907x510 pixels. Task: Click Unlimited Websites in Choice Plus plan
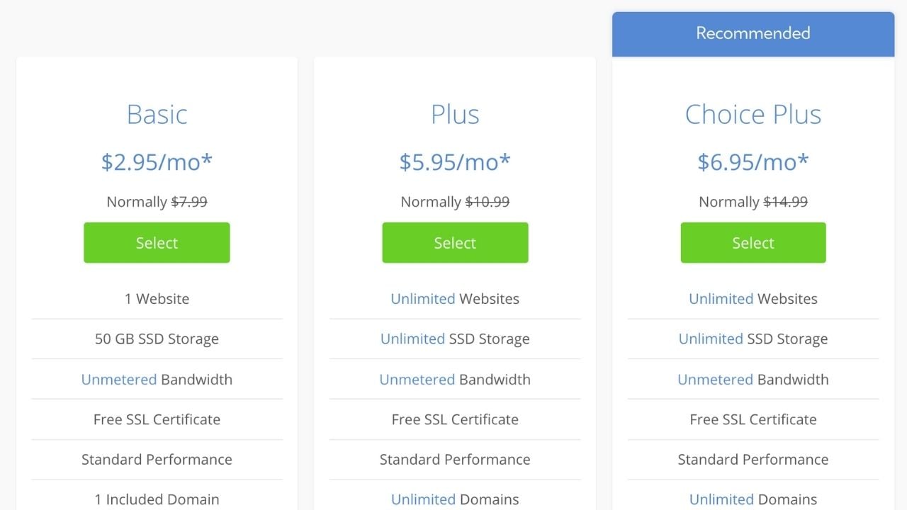(x=753, y=299)
